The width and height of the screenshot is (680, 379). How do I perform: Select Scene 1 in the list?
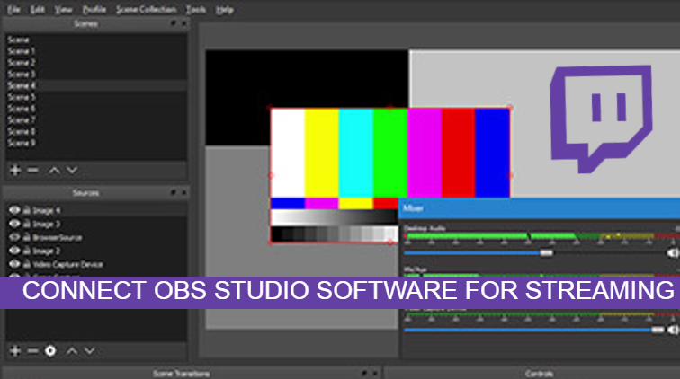pyautogui.click(x=96, y=51)
